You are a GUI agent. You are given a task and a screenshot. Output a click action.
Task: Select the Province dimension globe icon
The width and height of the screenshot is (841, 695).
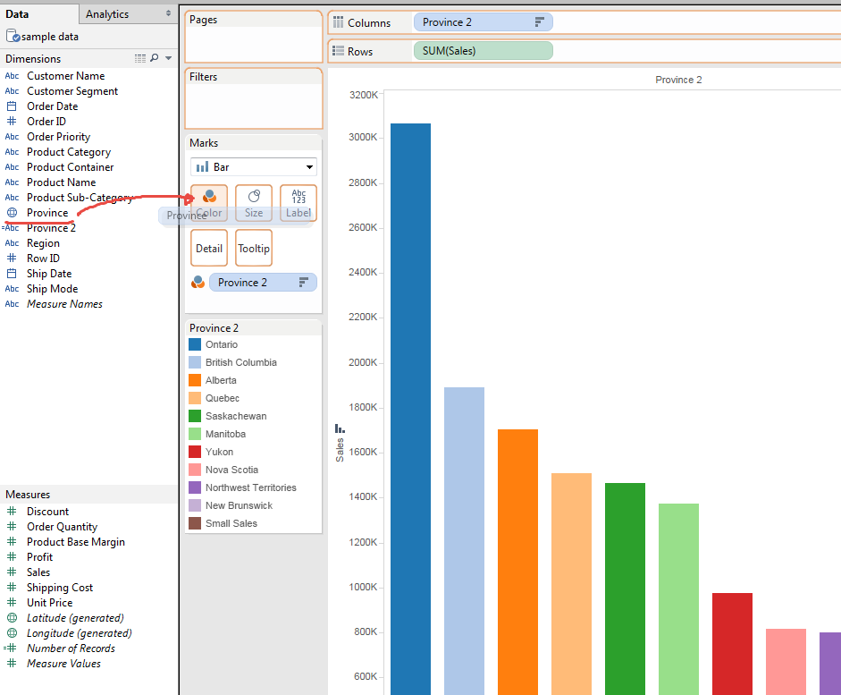click(x=12, y=213)
